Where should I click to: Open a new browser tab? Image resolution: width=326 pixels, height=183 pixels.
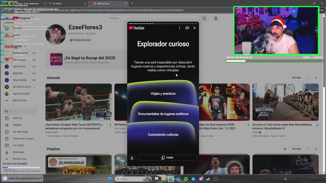pos(132,4)
